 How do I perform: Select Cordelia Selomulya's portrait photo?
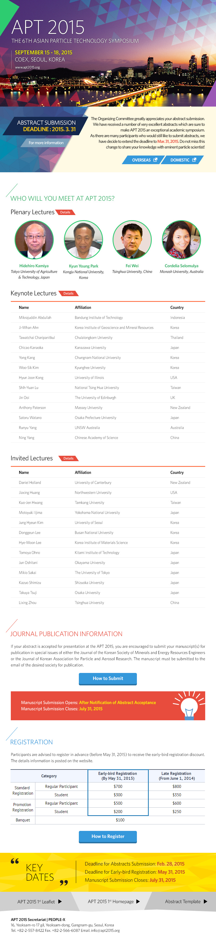pos(181,240)
